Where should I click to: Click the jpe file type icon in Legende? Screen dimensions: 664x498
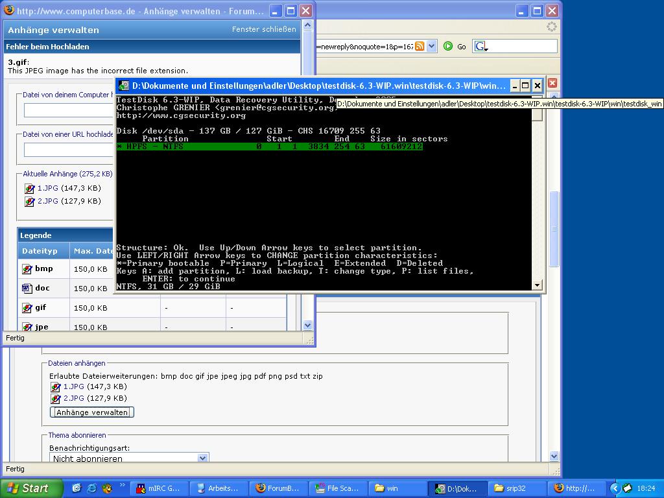(27, 327)
